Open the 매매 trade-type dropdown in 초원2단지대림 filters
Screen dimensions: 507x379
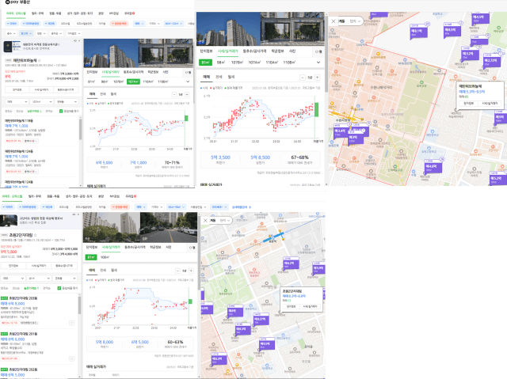coord(140,207)
